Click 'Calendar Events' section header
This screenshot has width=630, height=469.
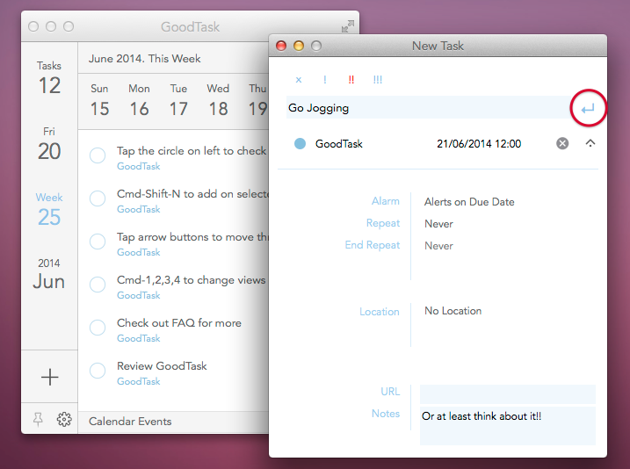click(x=130, y=422)
